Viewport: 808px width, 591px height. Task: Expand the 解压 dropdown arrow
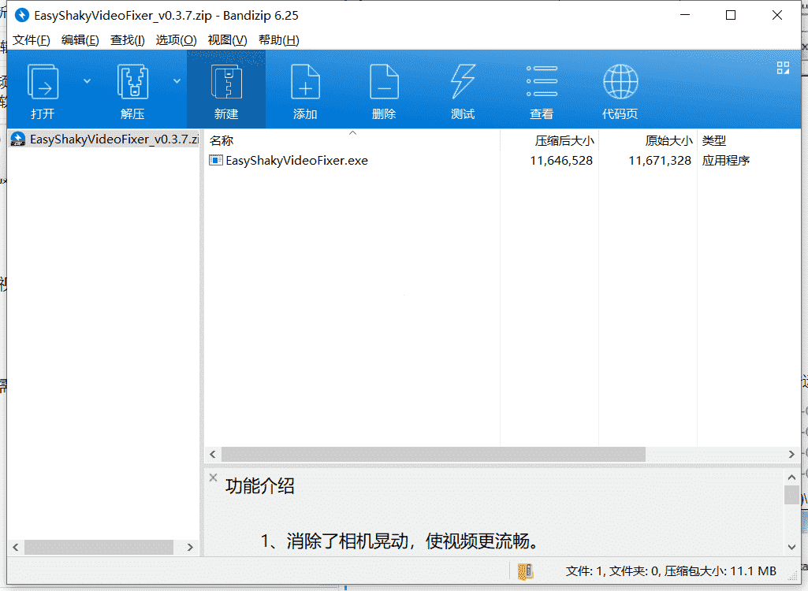[177, 81]
